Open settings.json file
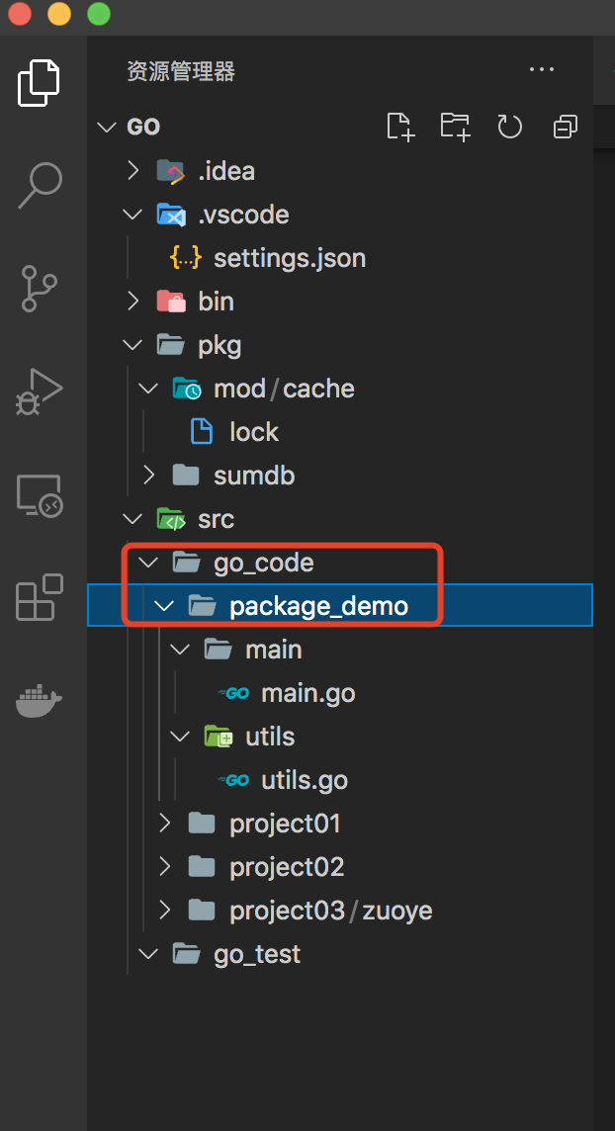615x1131 pixels. click(x=289, y=258)
